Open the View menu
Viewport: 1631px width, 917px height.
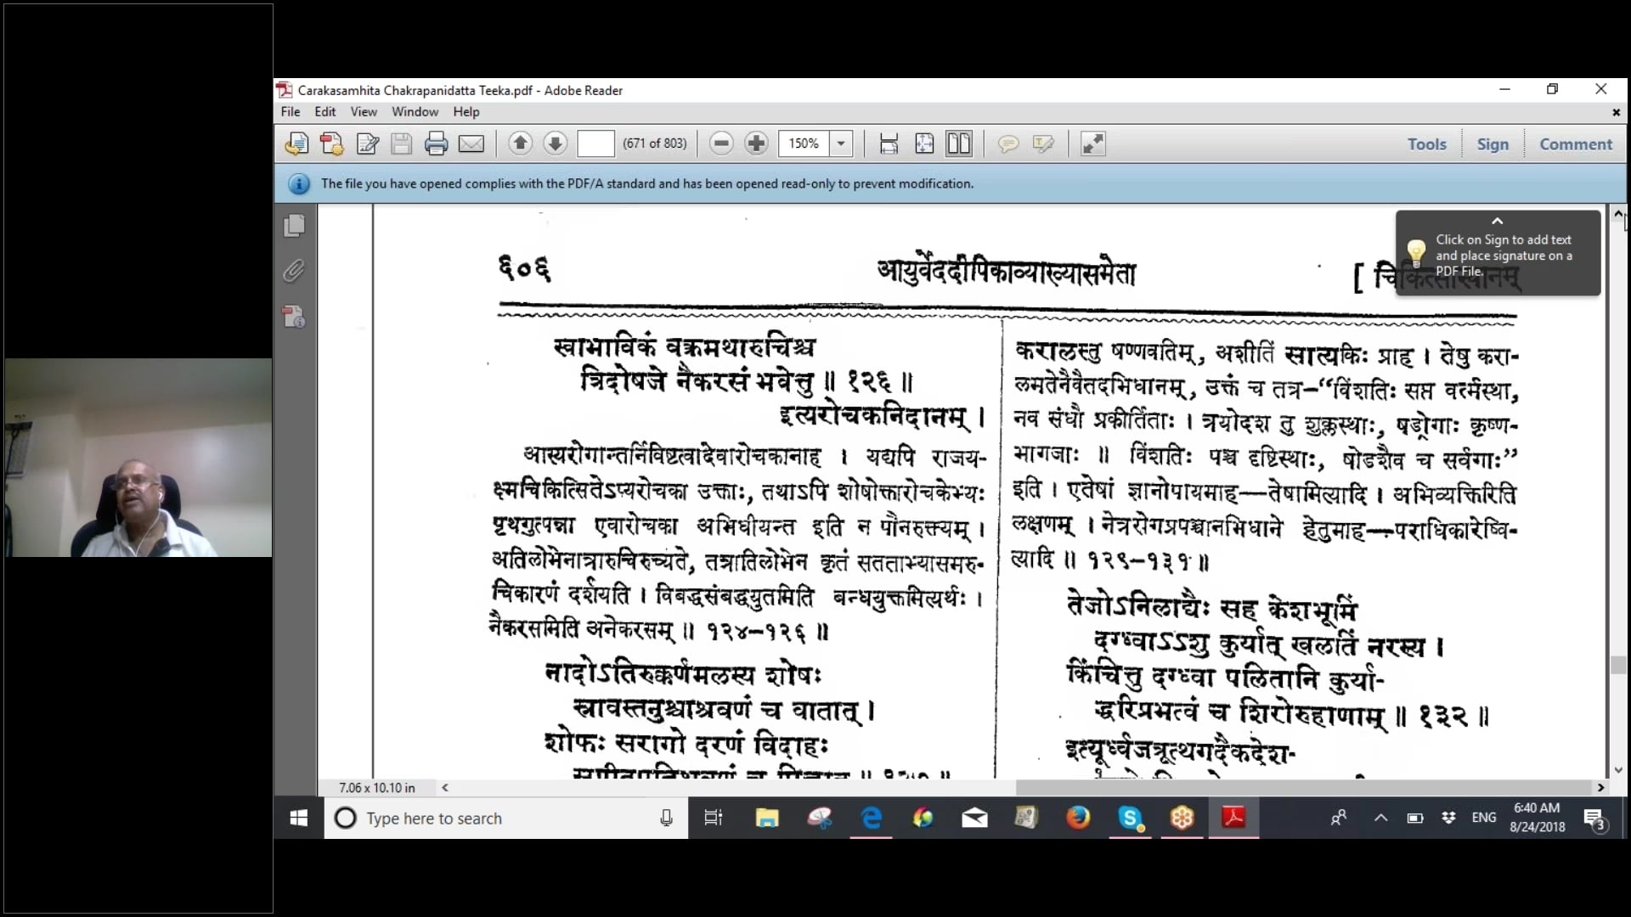click(x=363, y=111)
